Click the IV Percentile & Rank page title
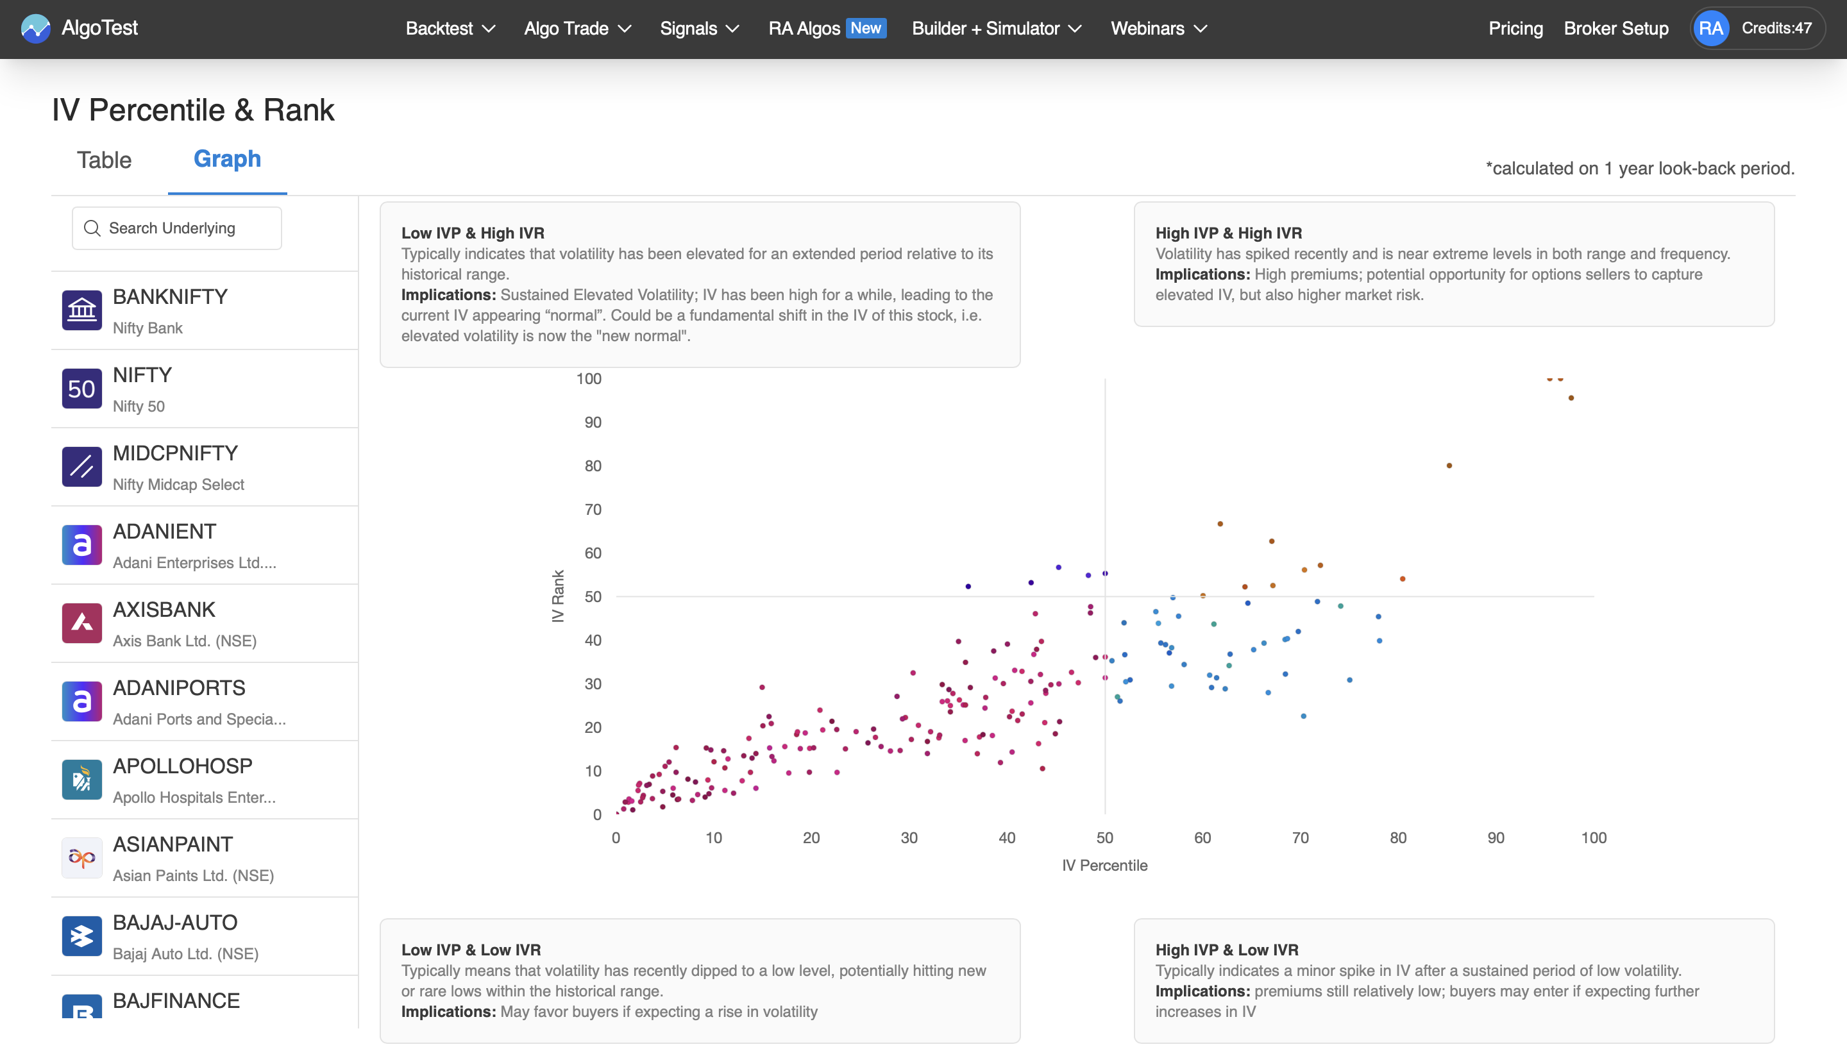 [193, 110]
